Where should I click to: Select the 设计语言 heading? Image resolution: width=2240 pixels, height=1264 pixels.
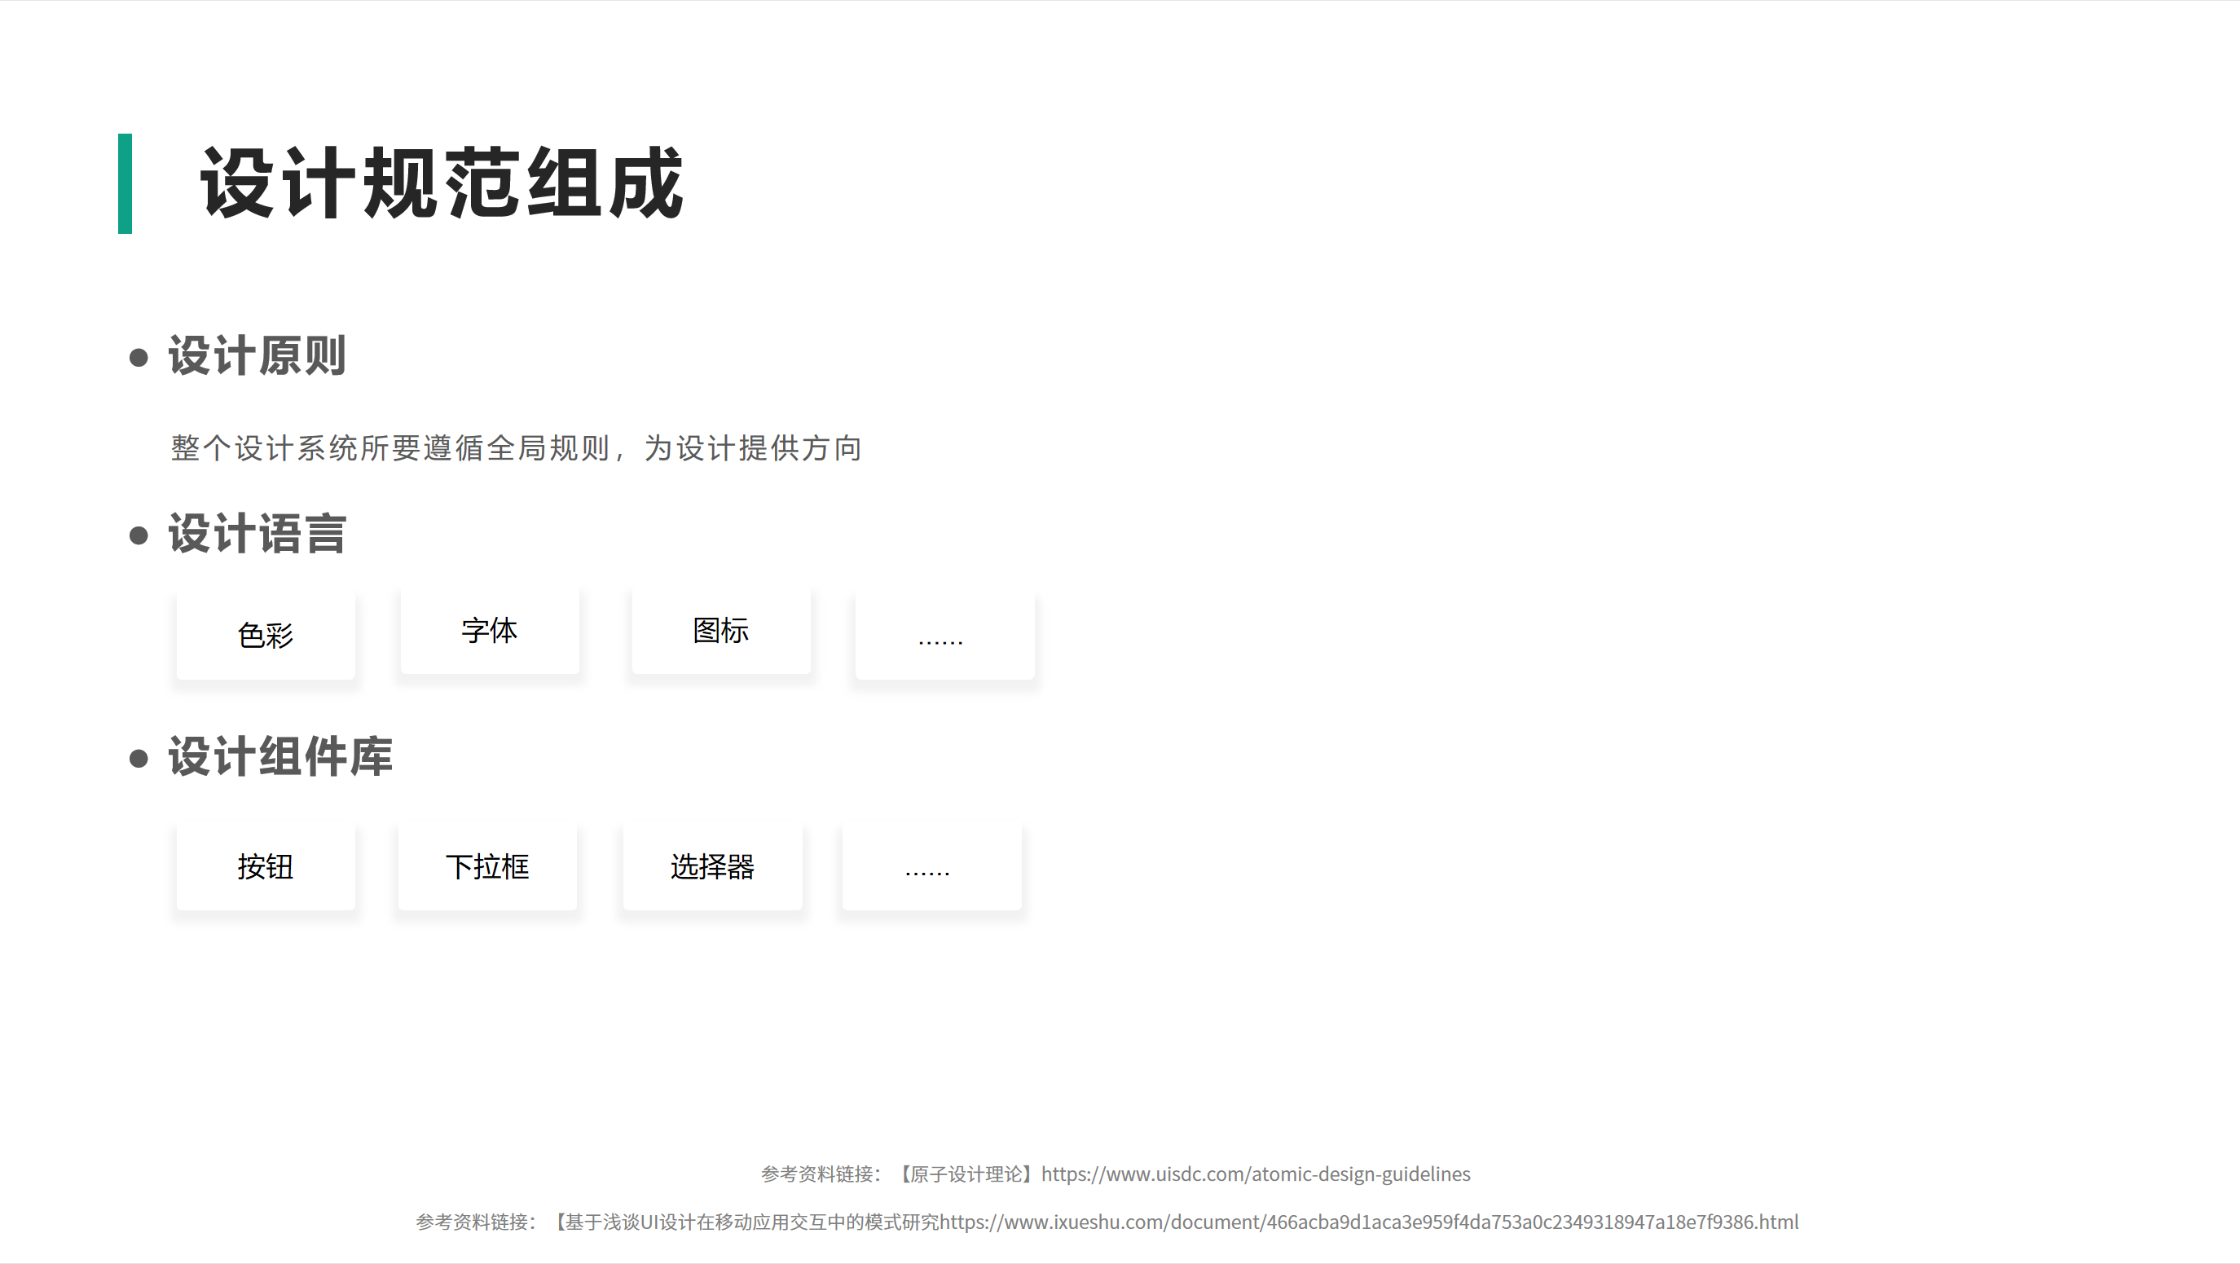point(257,533)
